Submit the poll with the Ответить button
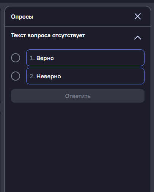The image size is (154, 192). tap(78, 96)
